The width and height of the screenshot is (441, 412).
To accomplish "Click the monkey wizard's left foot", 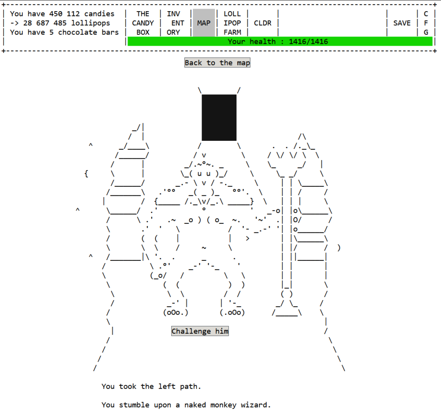I will click(x=175, y=313).
